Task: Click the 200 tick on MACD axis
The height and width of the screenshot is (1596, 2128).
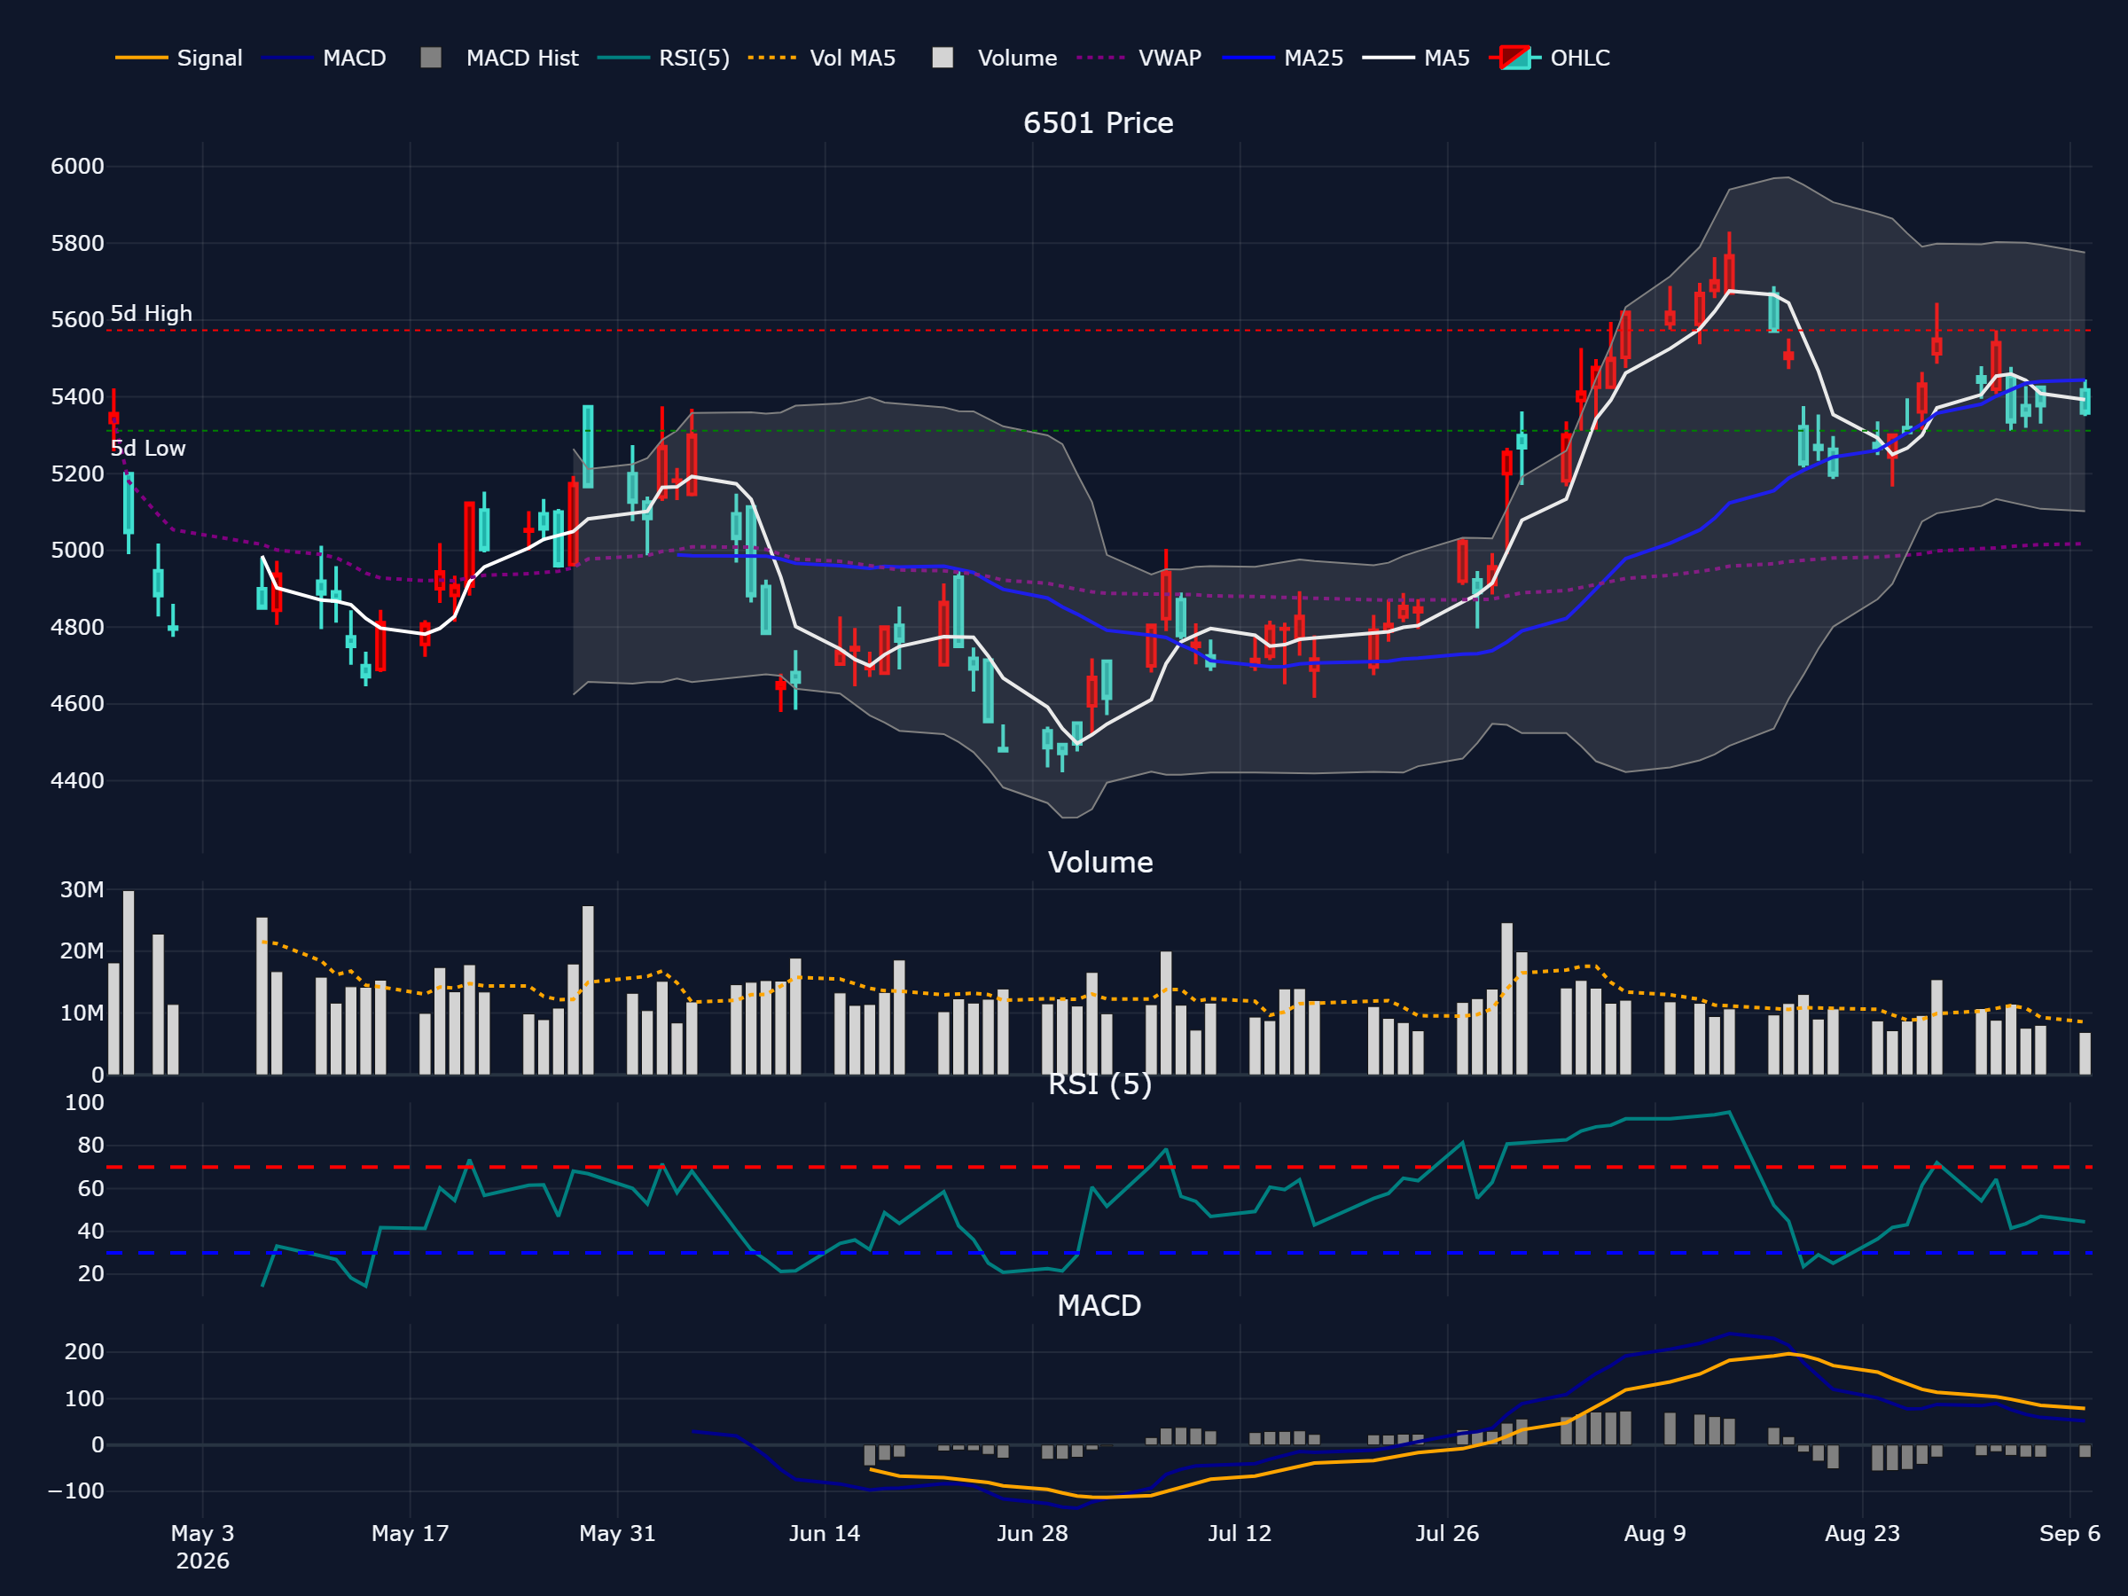Action: pos(84,1351)
